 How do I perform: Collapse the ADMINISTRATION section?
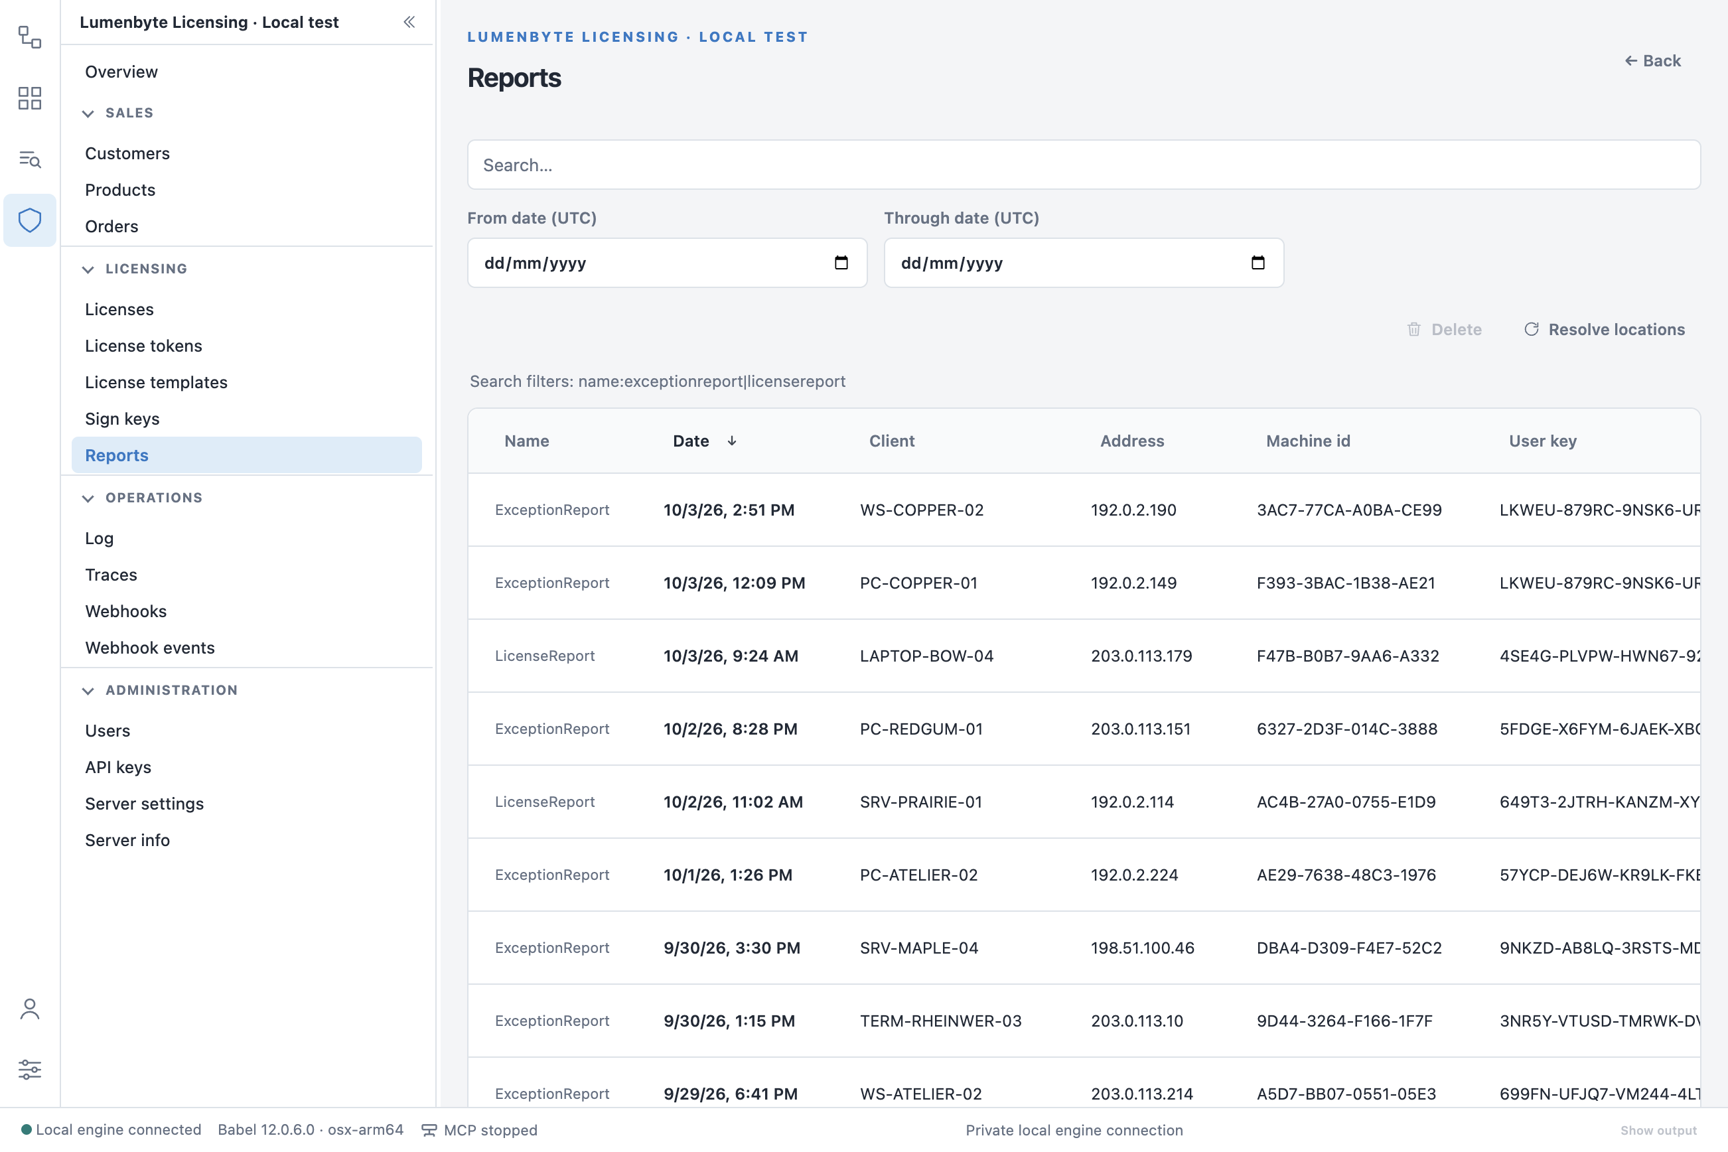point(88,691)
